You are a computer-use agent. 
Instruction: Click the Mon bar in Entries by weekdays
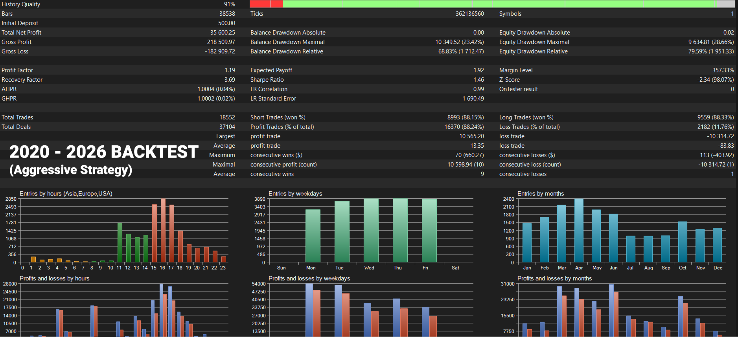pyautogui.click(x=313, y=236)
